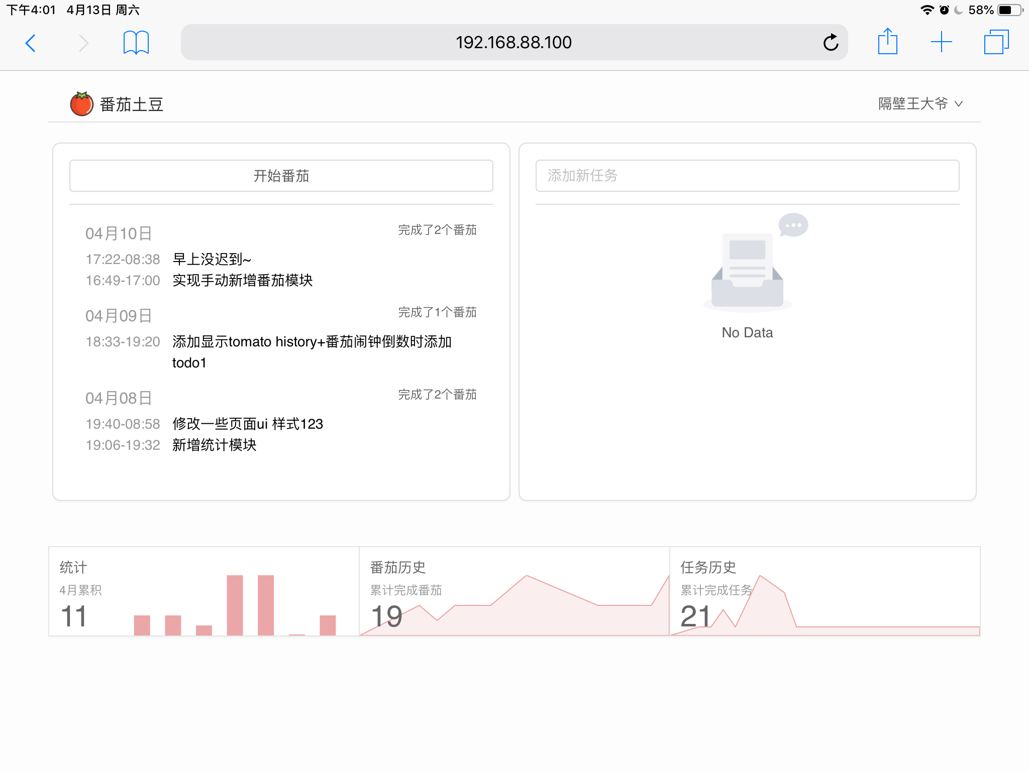Tap the 4月13日 周六 date in status bar
Viewport: 1029px width, 771px height.
(103, 10)
